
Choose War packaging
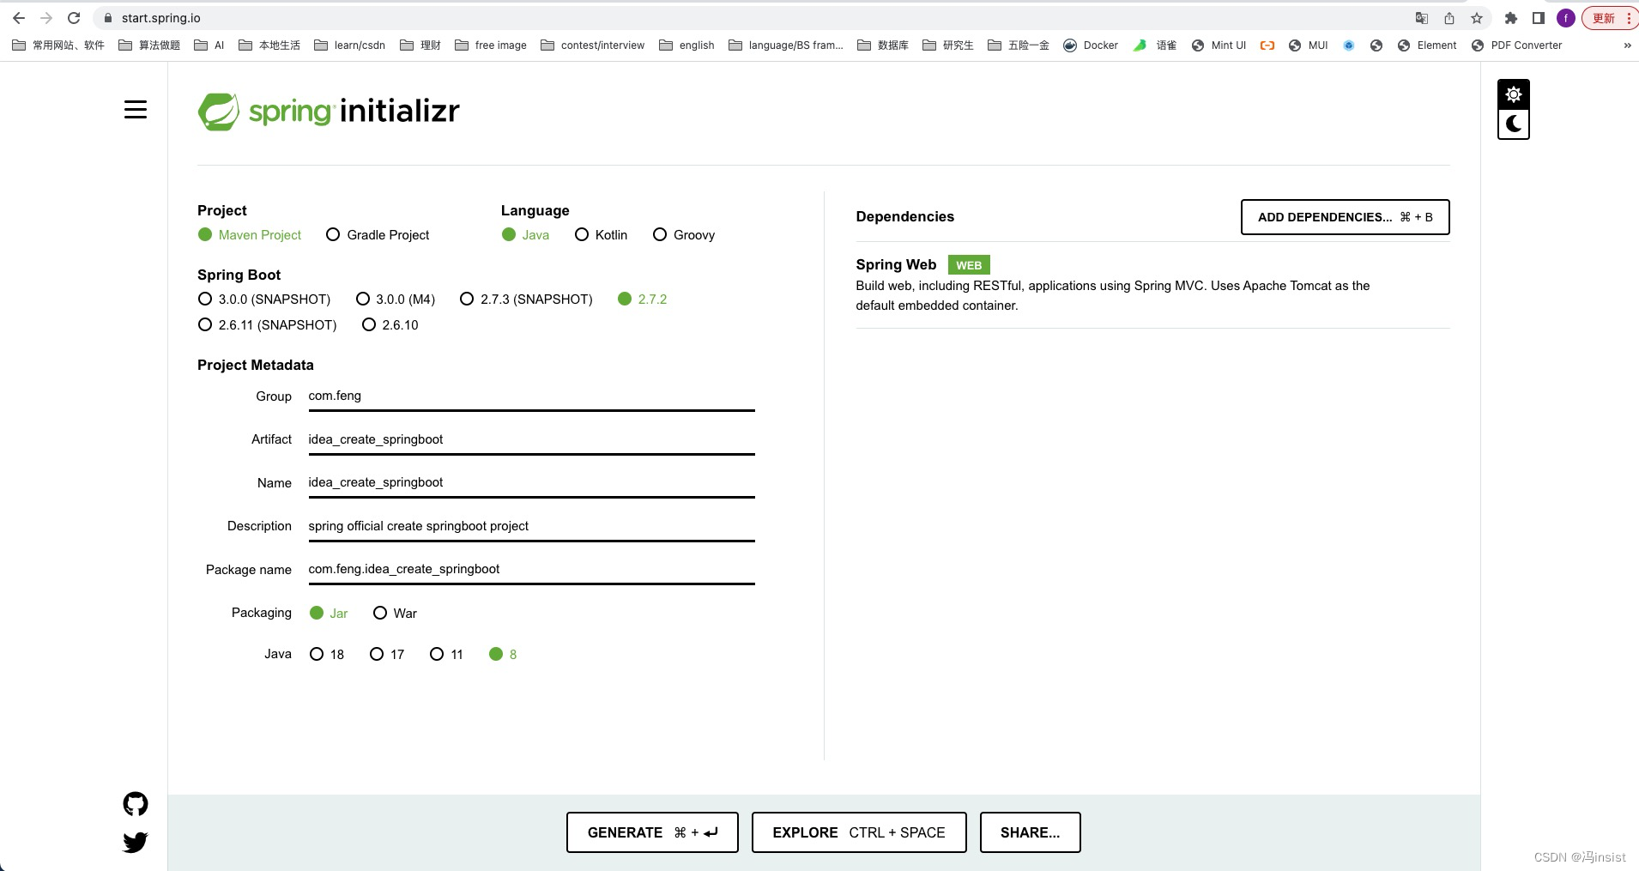[x=395, y=614]
